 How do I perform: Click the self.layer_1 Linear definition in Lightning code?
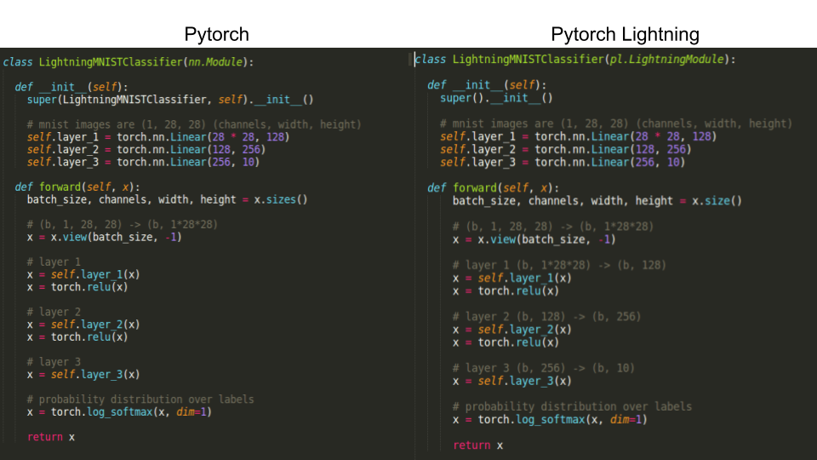pyautogui.click(x=579, y=136)
